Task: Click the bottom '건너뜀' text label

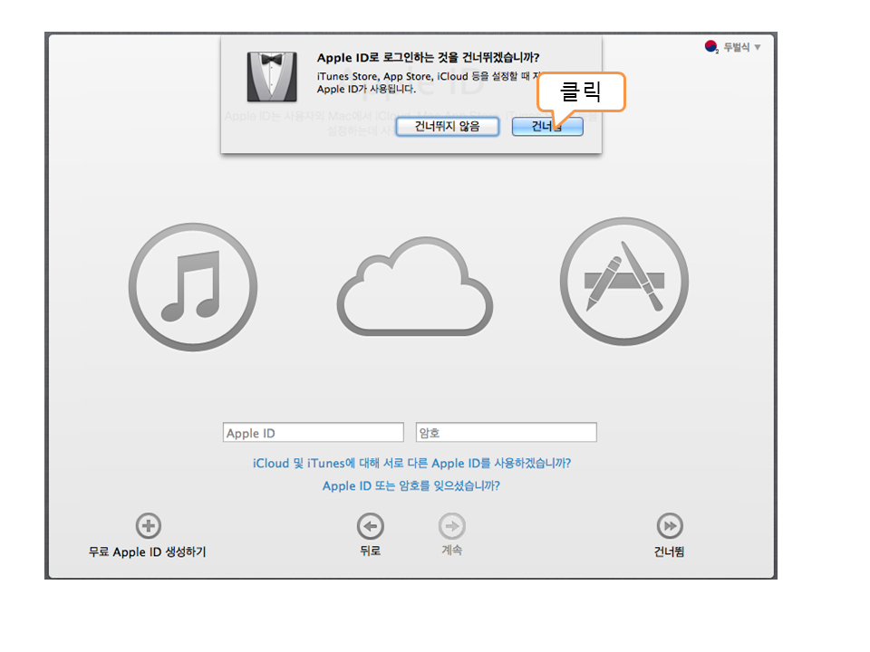Action: [x=670, y=551]
